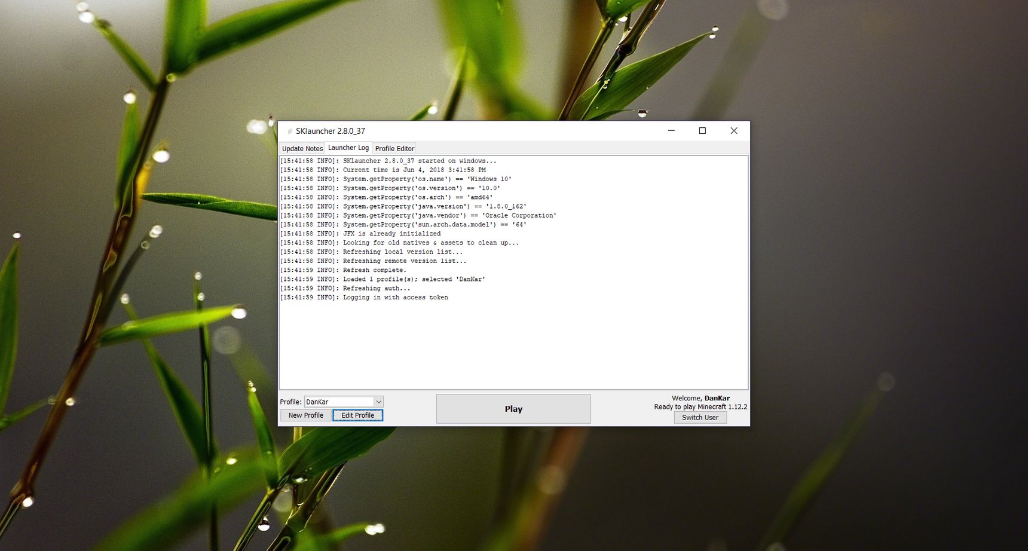This screenshot has height=551, width=1028.
Task: Close the SKlauncher window
Action: point(734,131)
